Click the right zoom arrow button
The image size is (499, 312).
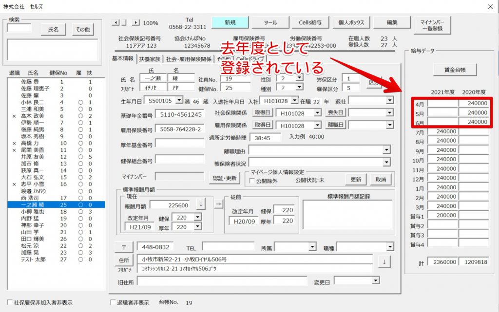tap(136, 22)
